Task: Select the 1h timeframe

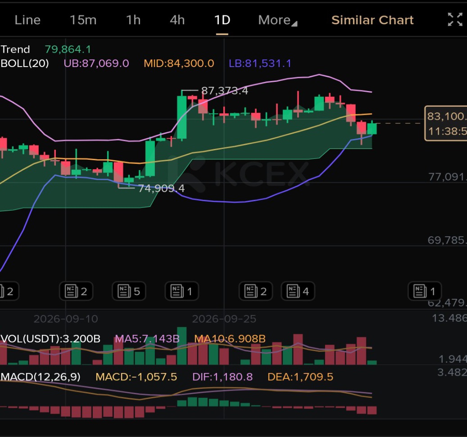Action: [133, 20]
